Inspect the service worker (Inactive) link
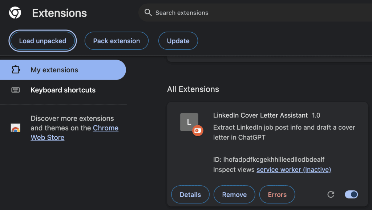372x210 pixels. tap(294, 169)
